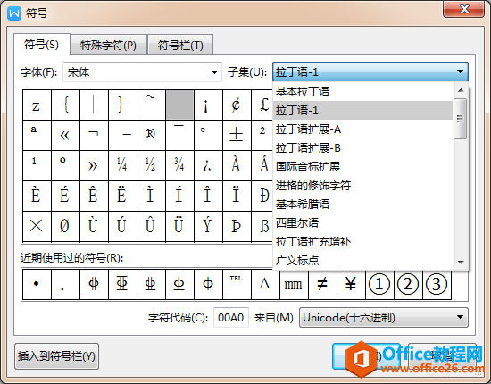This screenshot has height=384, width=491.
Task: Open the 来自 Unicode(十六进制) dropdown
Action: [x=384, y=318]
